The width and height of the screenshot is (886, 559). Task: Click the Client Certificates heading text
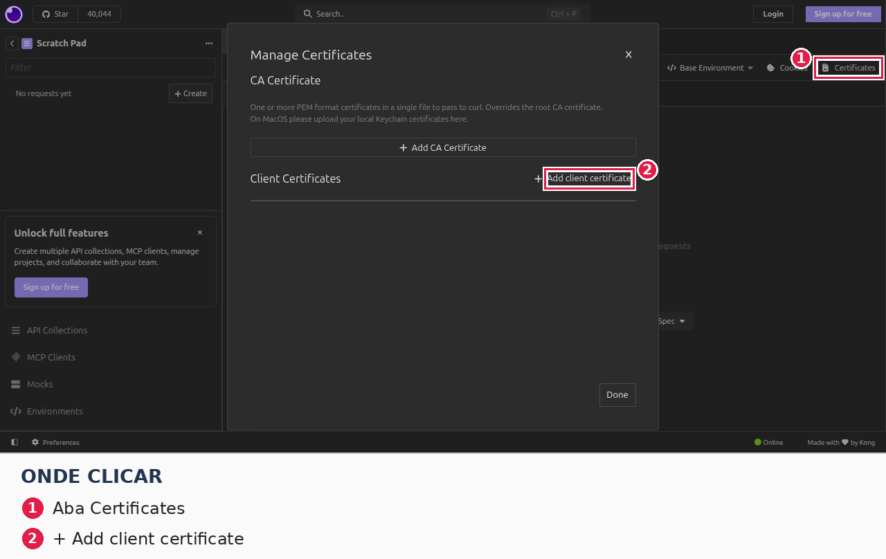tap(296, 178)
